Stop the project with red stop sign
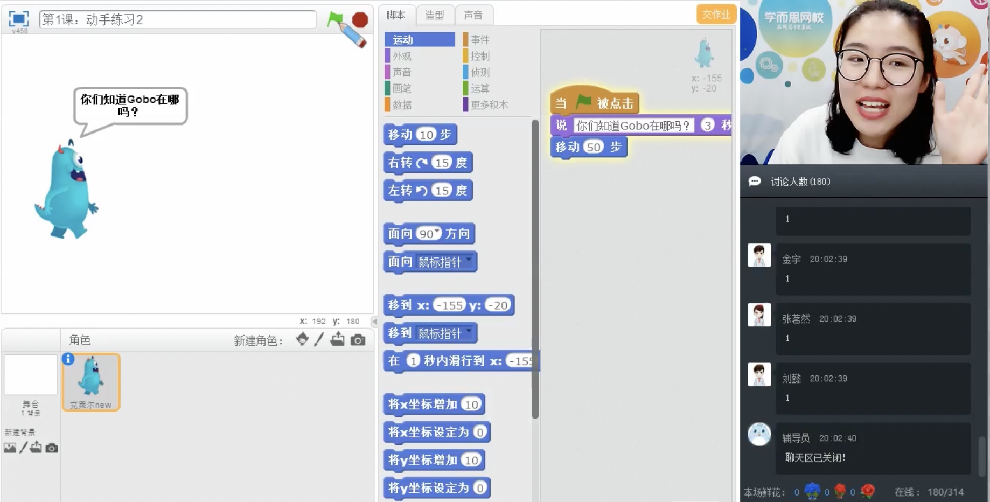This screenshot has height=502, width=990. click(x=360, y=20)
